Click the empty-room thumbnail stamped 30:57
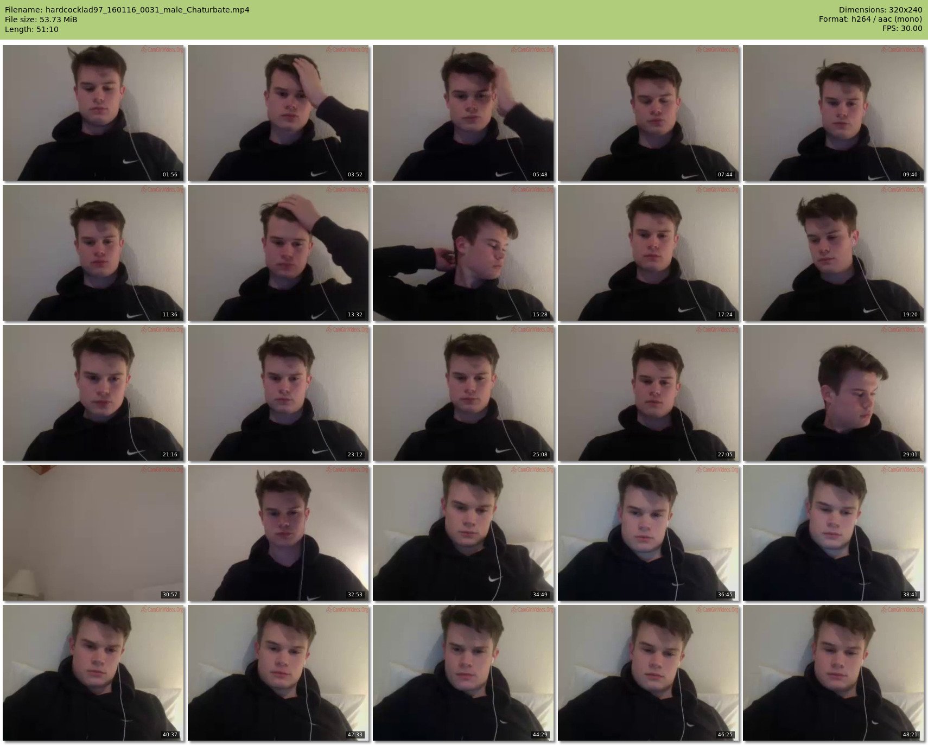The height and width of the screenshot is (745, 928). click(x=93, y=533)
